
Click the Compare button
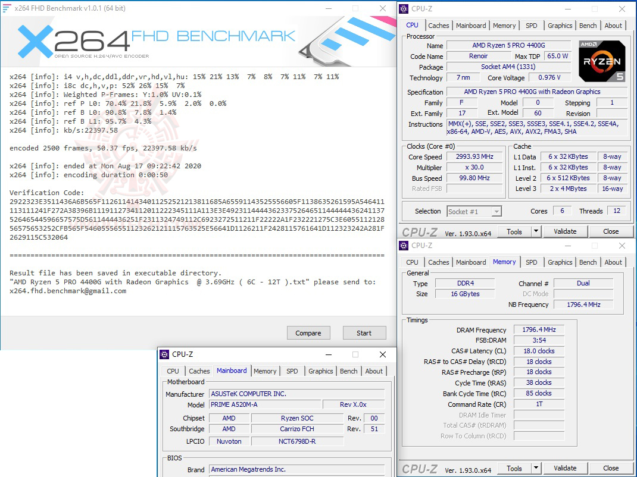click(308, 332)
